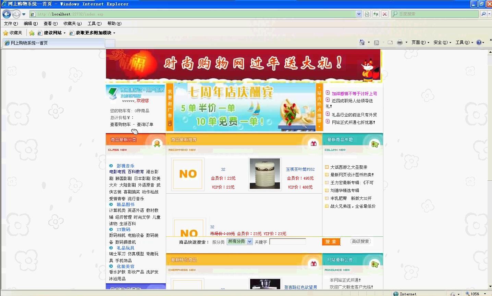Toggle Compatibility View broken-page icon
This screenshot has width=492, height=296.
[x=367, y=14]
